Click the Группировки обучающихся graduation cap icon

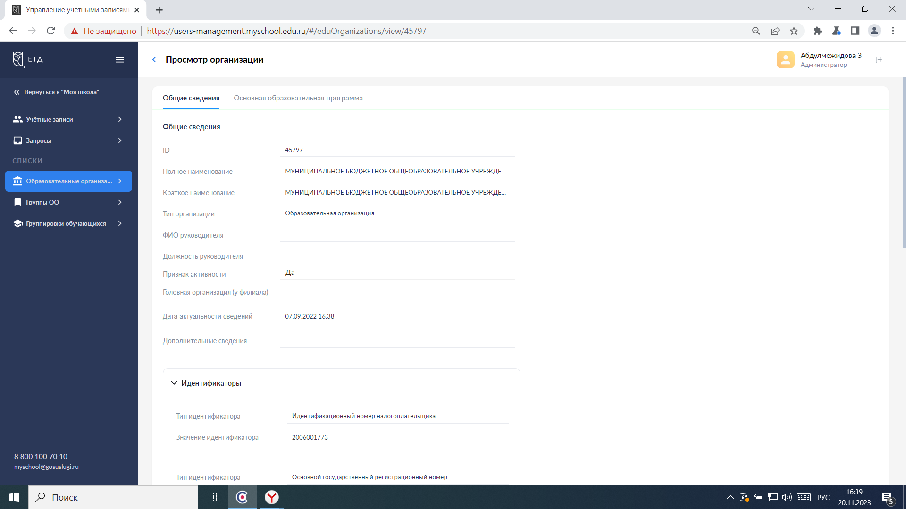tap(17, 223)
